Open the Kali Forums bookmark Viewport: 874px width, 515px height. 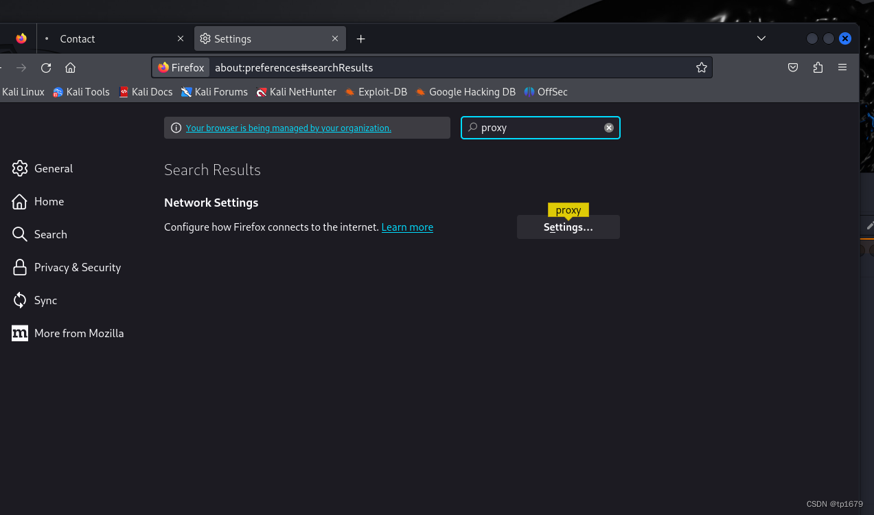pyautogui.click(x=214, y=92)
